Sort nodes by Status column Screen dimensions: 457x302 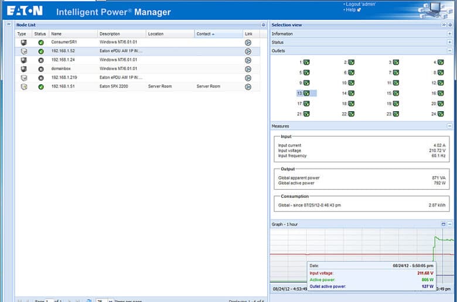click(x=40, y=34)
